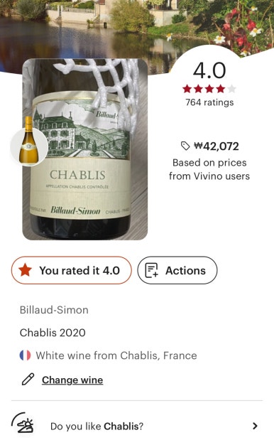Follow the 'Change wine' link
The image size is (274, 445).
click(72, 380)
